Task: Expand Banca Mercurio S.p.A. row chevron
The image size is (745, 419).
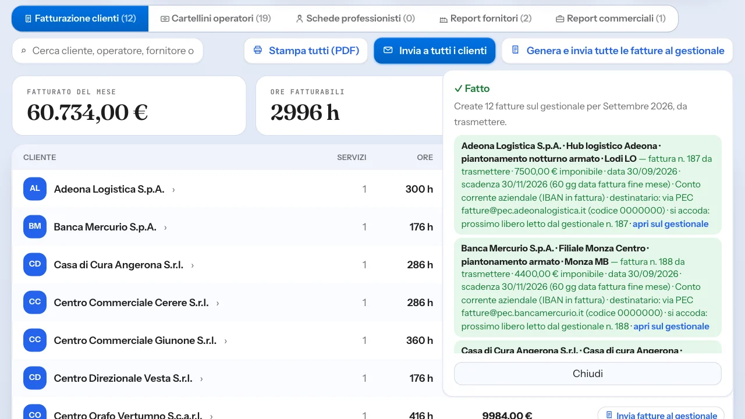Action: tap(165, 228)
